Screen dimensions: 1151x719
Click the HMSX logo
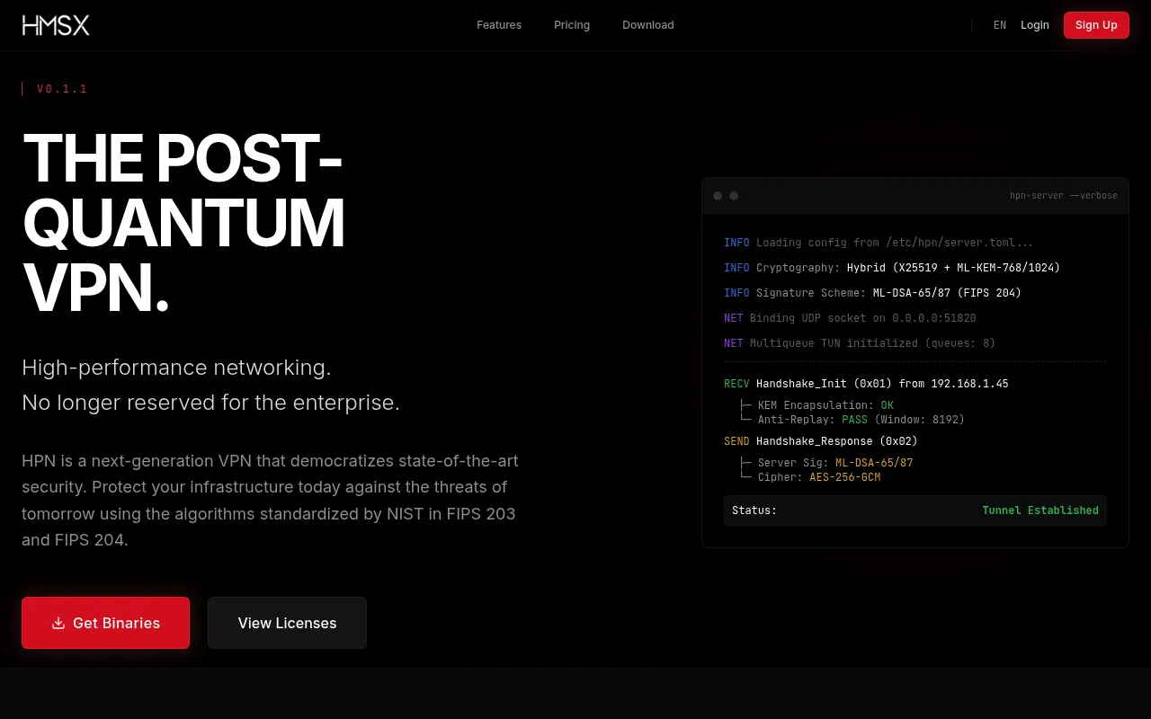56,25
